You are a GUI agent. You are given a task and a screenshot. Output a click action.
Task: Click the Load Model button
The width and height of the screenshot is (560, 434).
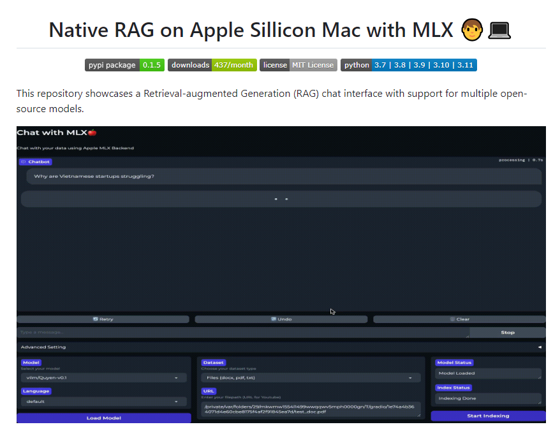[x=103, y=418]
